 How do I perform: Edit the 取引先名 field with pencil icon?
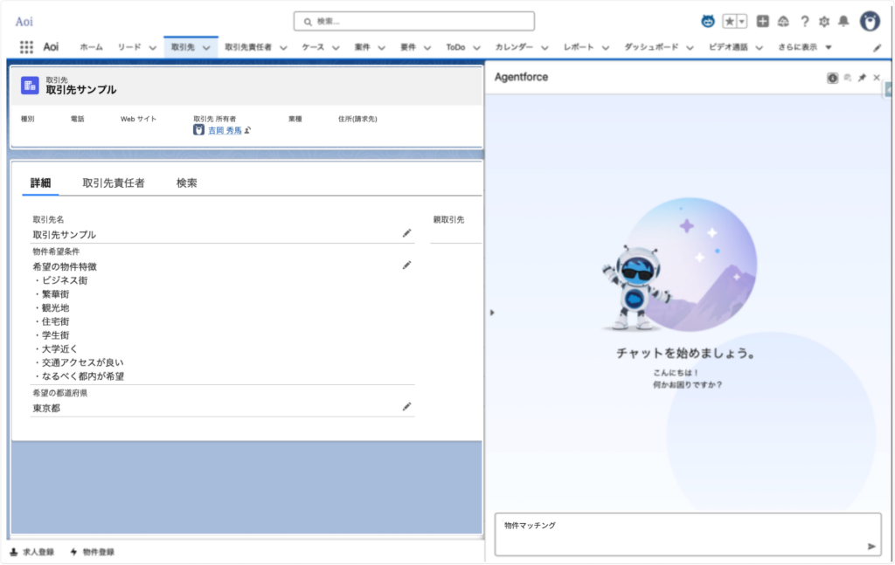coord(406,233)
